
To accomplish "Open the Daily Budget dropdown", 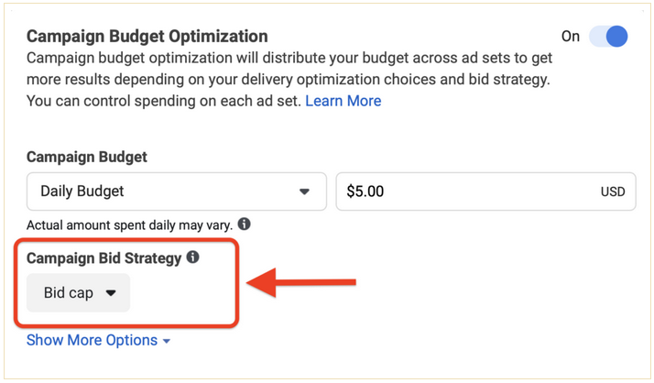I will [x=177, y=191].
